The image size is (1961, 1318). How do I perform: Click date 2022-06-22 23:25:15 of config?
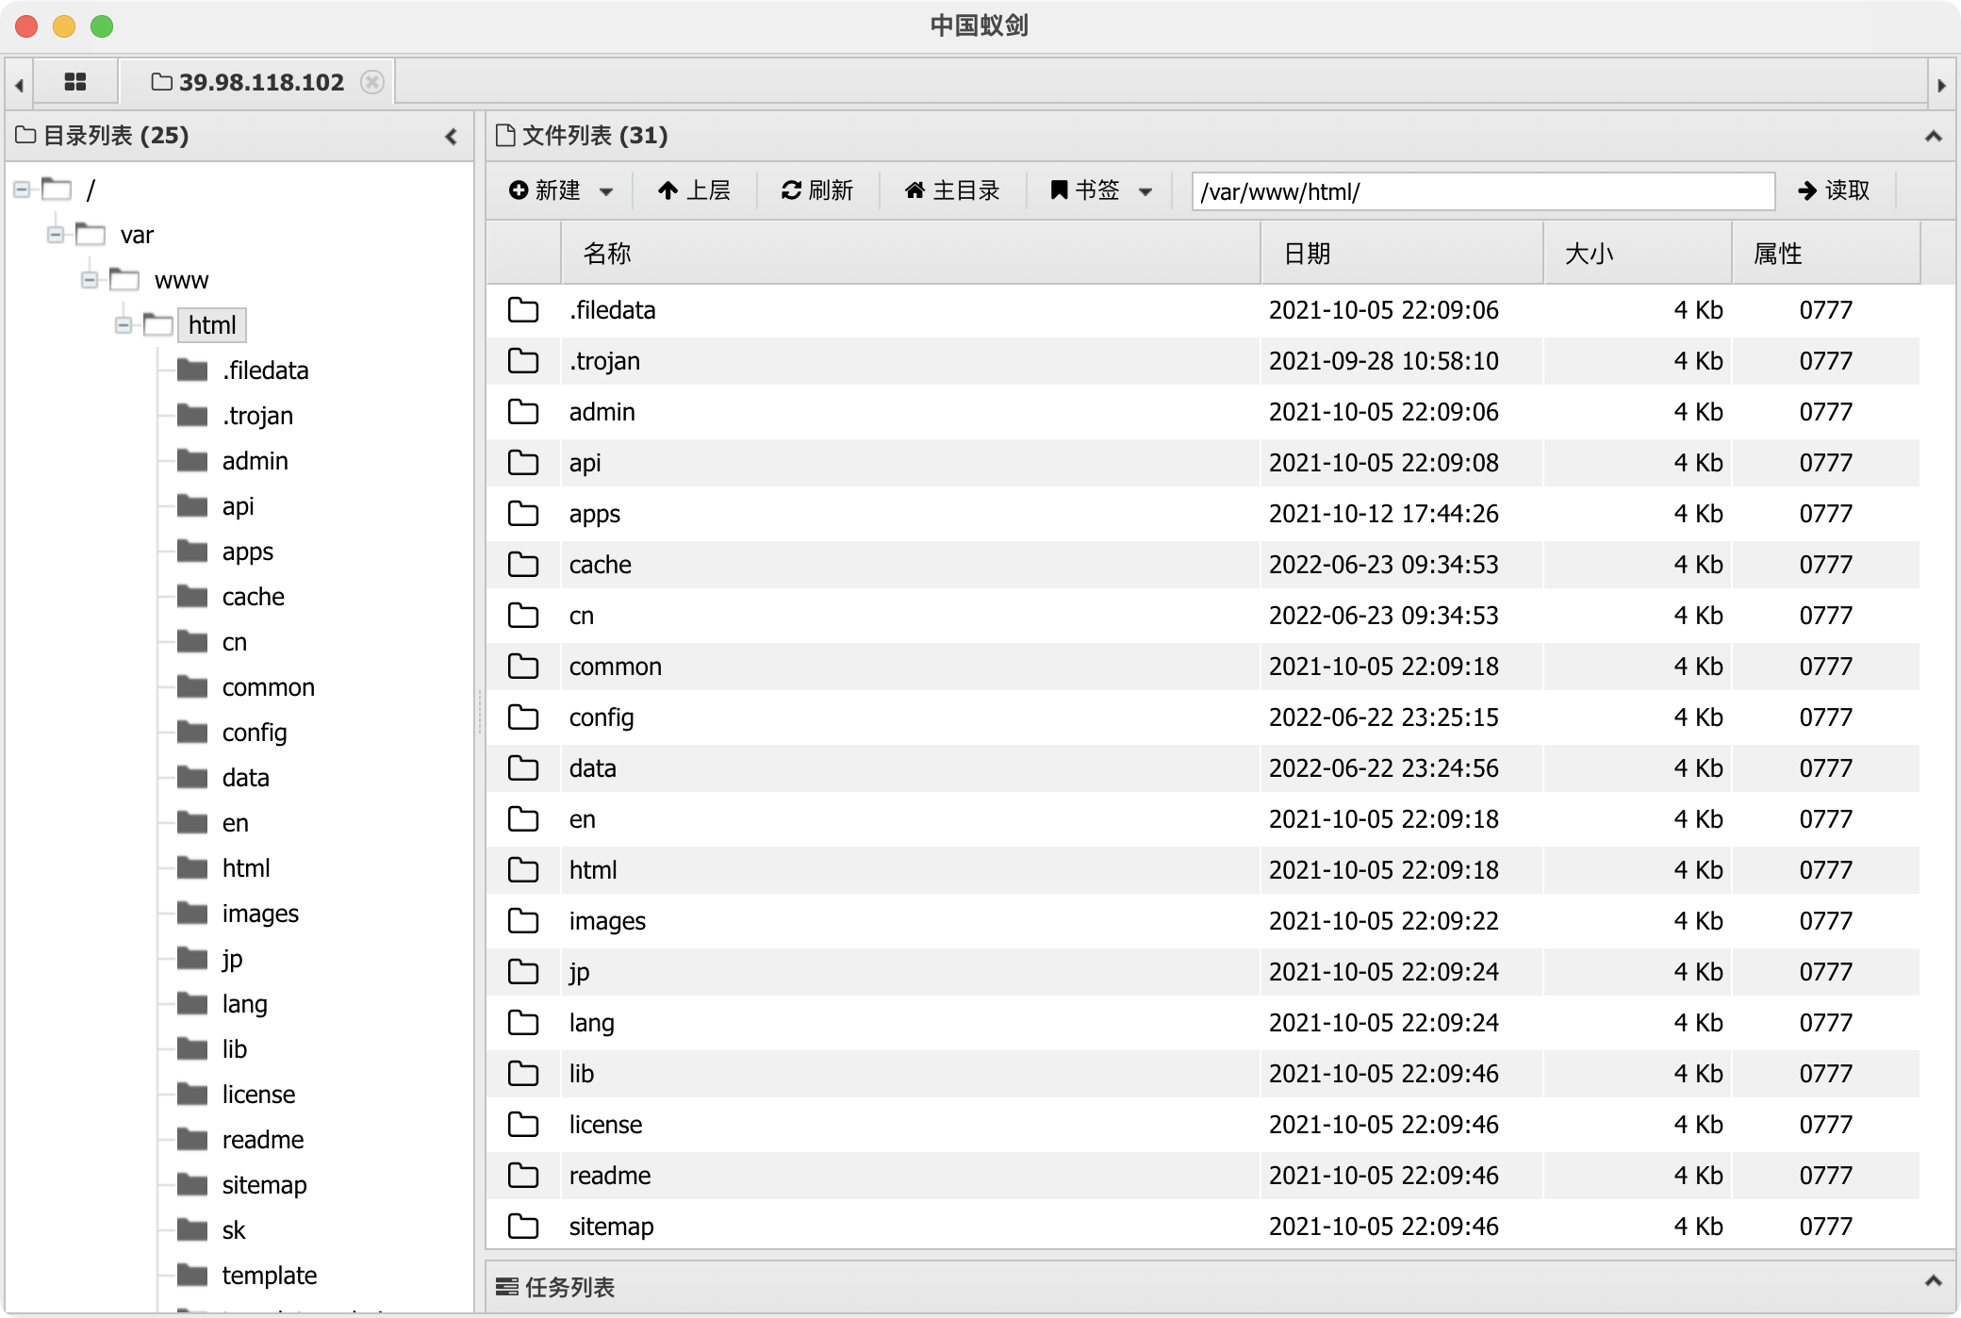coord(1384,717)
